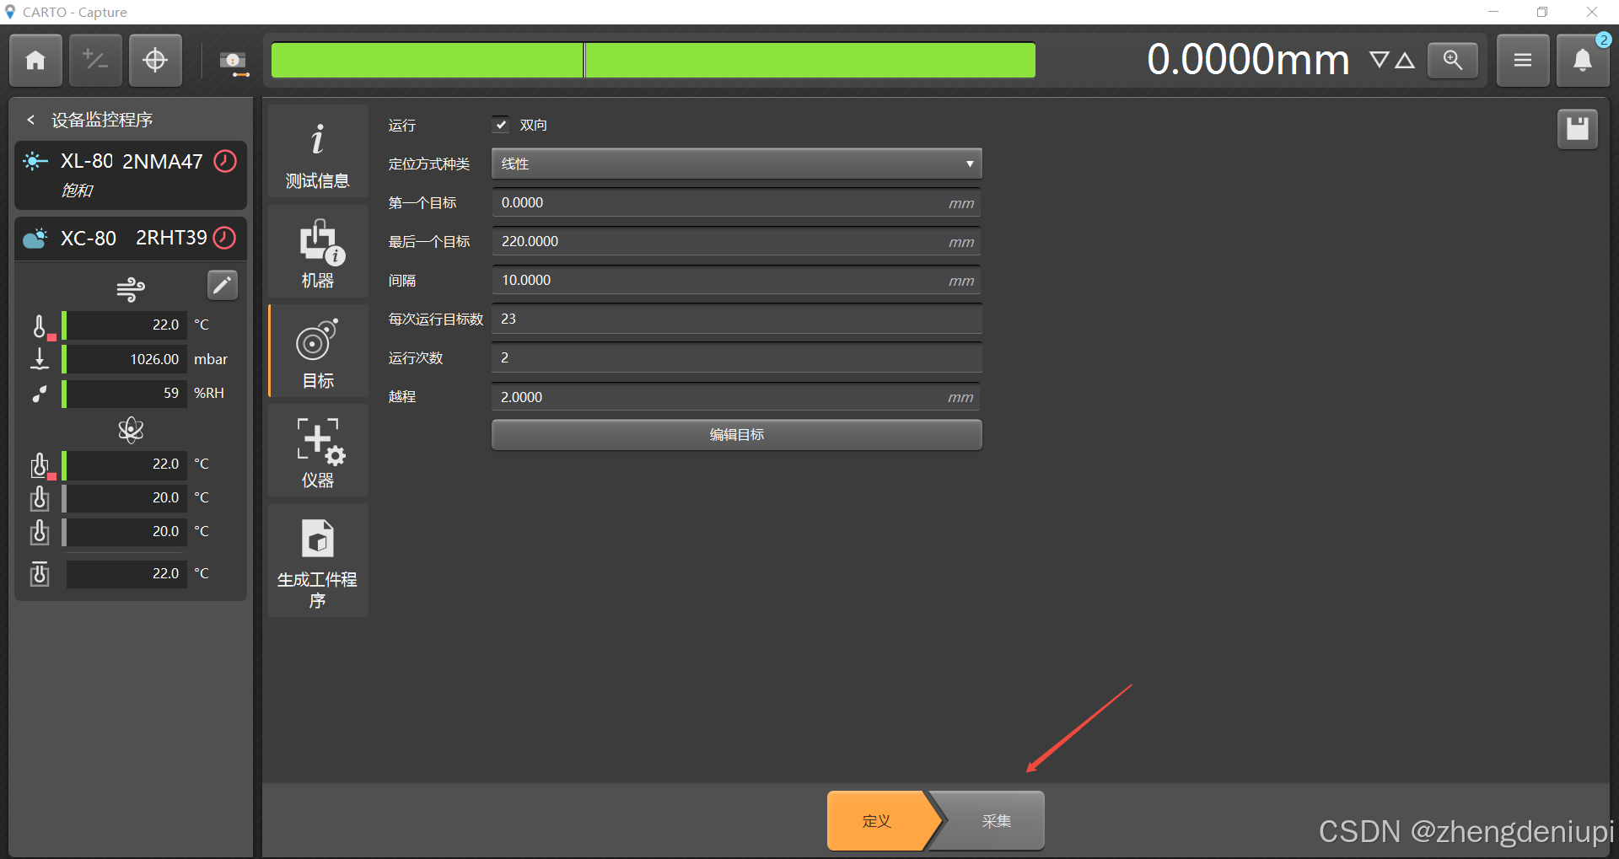Open the 仪器 tab

(x=318, y=450)
